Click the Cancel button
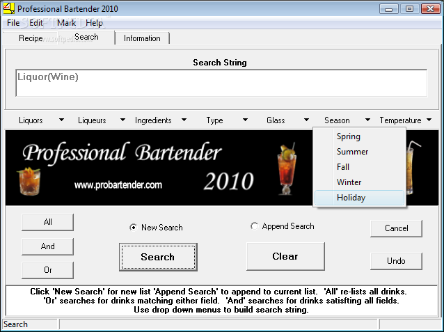The width and height of the screenshot is (444, 332). pyautogui.click(x=396, y=228)
